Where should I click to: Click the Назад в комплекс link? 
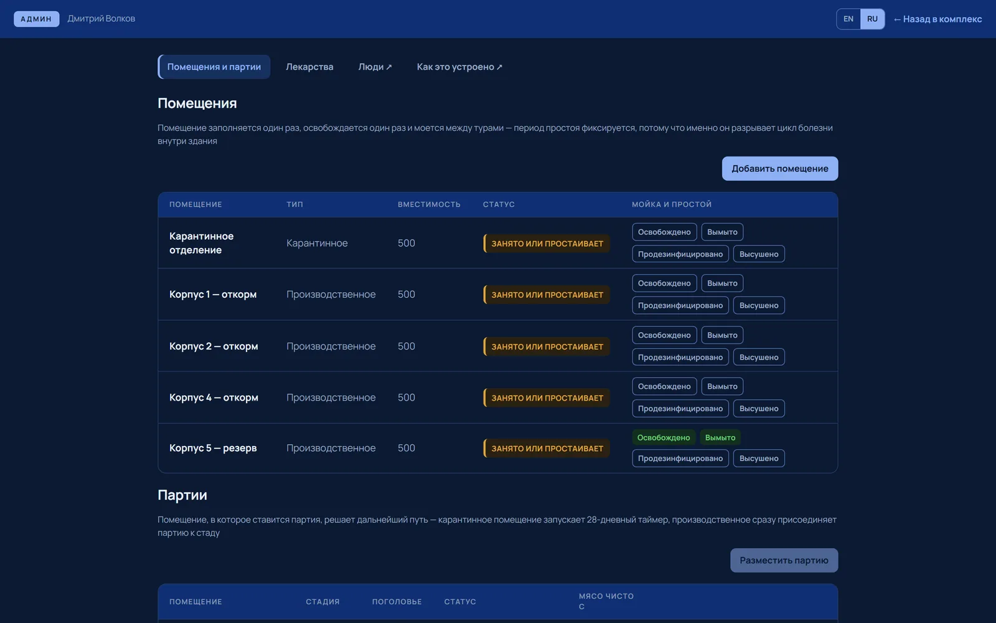tap(937, 19)
